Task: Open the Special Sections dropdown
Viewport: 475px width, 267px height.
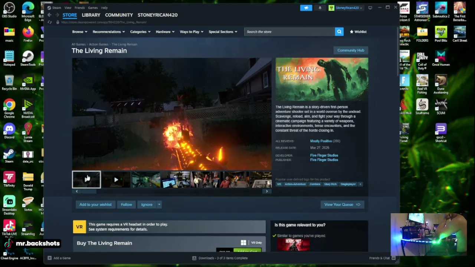Action: pos(223,32)
